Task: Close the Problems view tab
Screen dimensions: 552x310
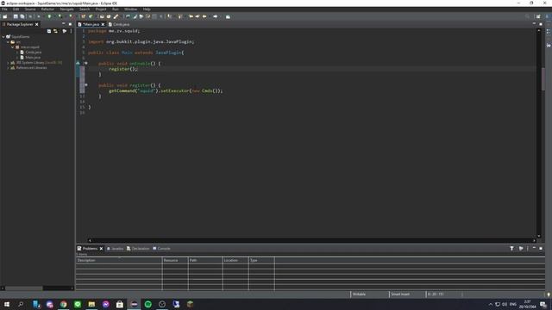Action: point(101,249)
